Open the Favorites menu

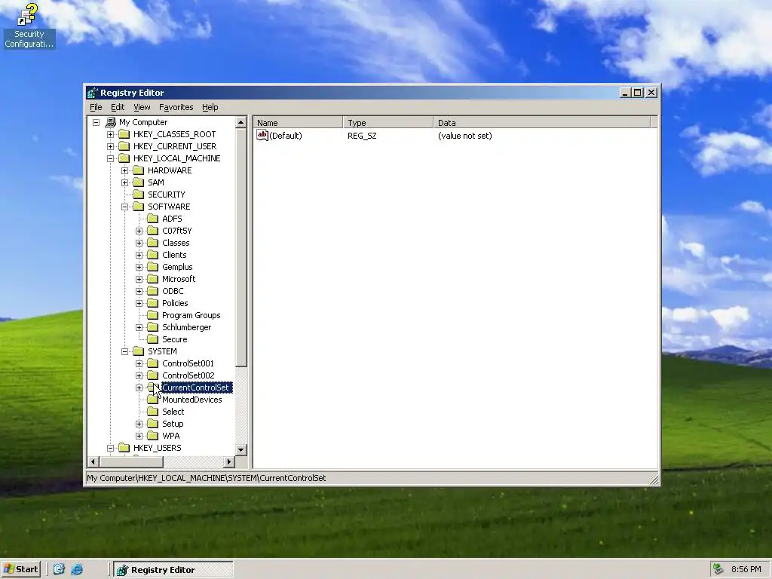pyautogui.click(x=176, y=107)
